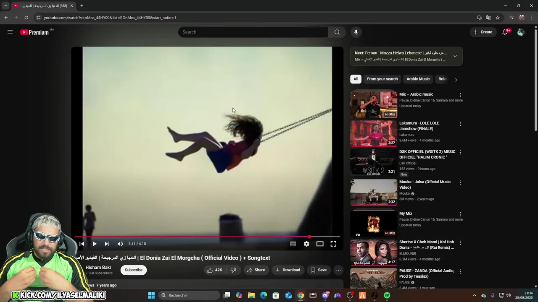Dislike the video
Image resolution: width=538 pixels, height=302 pixels.
[x=233, y=270]
